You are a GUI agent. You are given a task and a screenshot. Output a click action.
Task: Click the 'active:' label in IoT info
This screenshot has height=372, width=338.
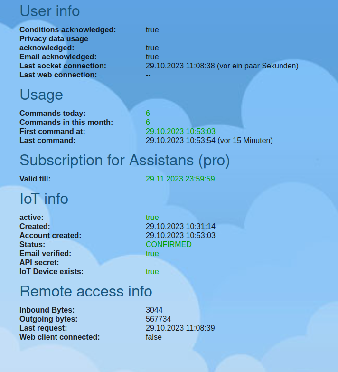point(31,218)
